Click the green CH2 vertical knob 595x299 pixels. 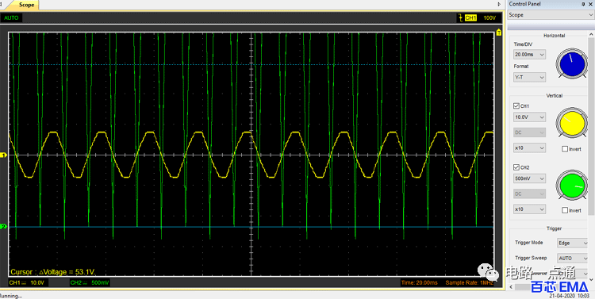tap(572, 185)
